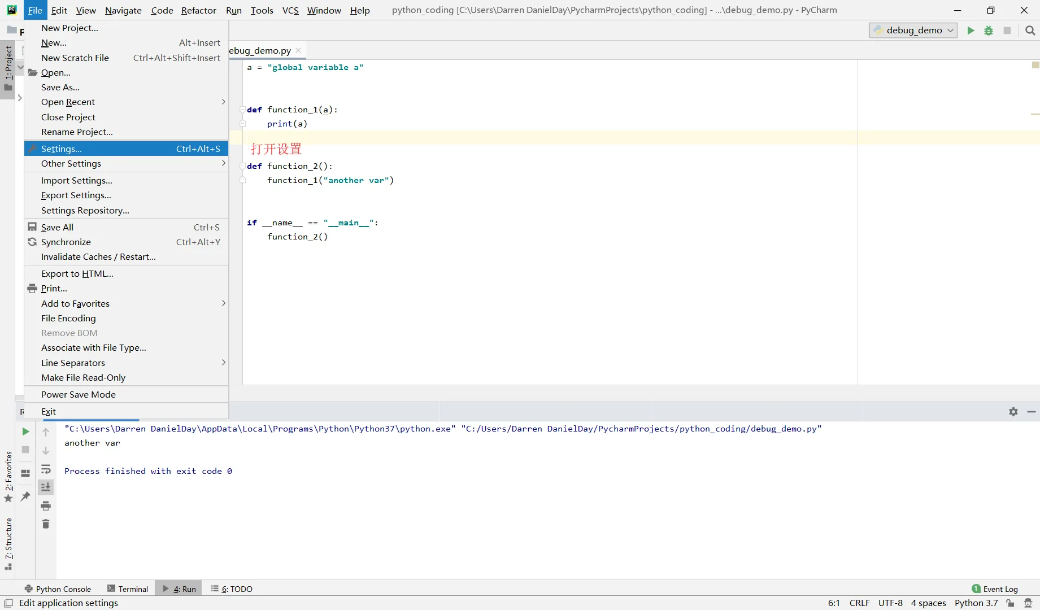Toggle the read-only lock icon in status bar
The width and height of the screenshot is (1040, 610).
pos(1011,603)
